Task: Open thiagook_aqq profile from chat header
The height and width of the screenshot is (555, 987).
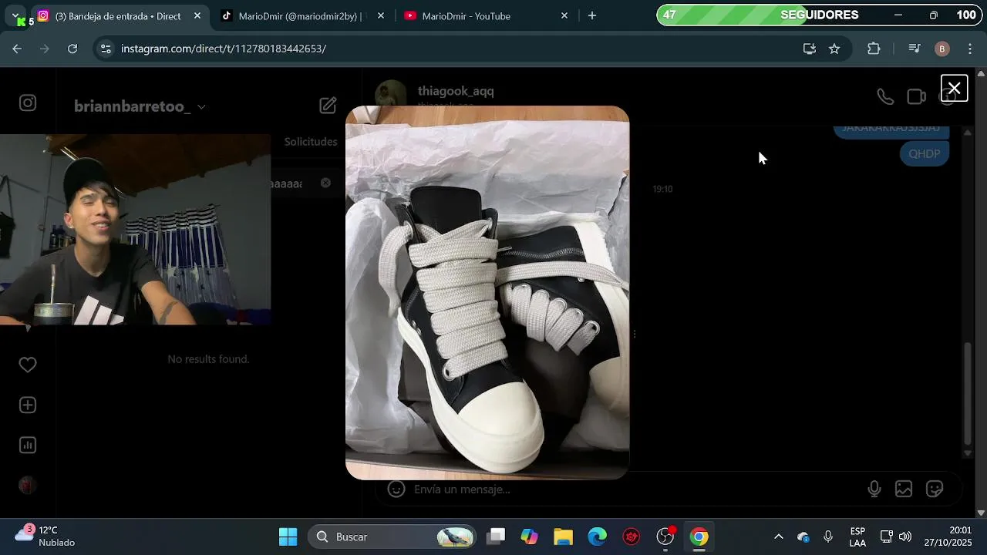Action: (456, 91)
